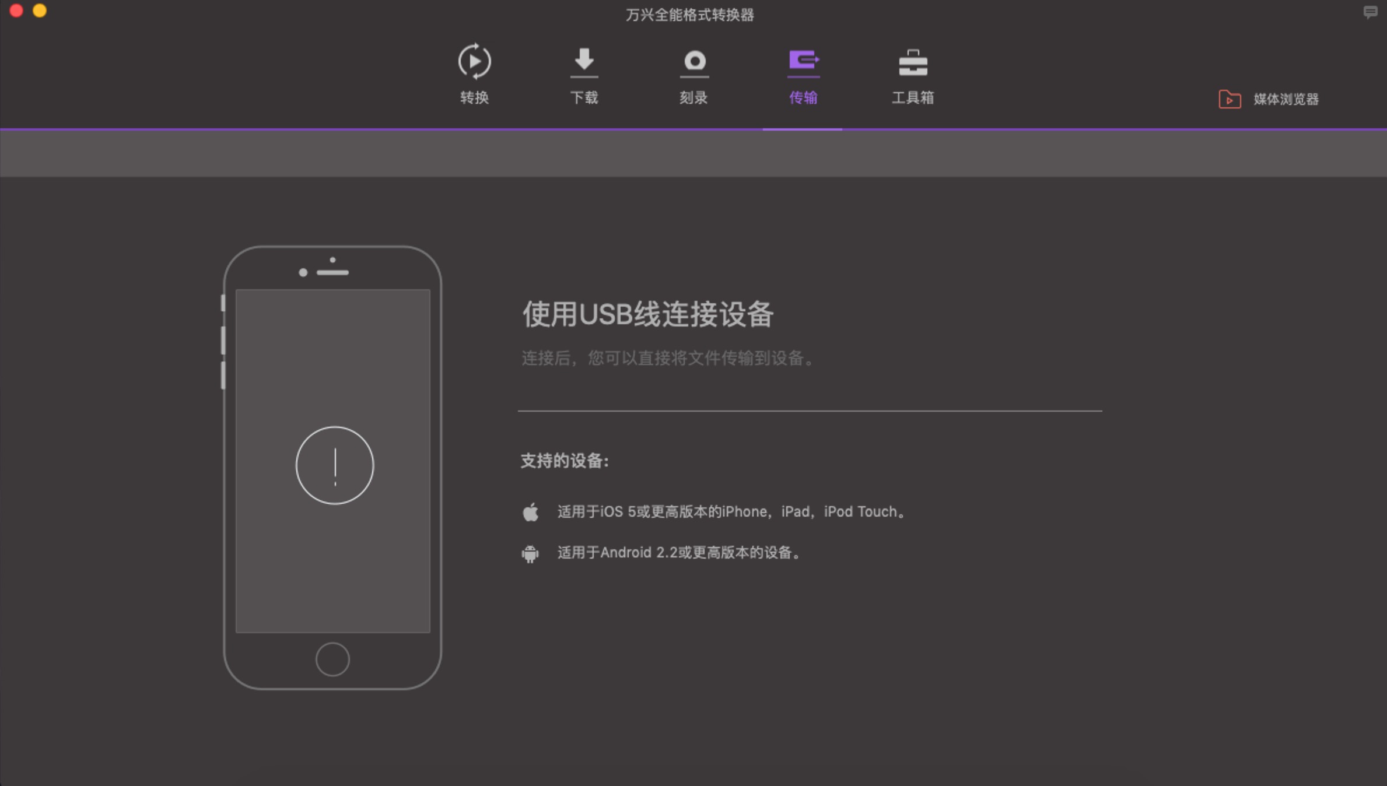The height and width of the screenshot is (786, 1387).
Task: Minimize window with the yellow button
Action: coord(40,11)
